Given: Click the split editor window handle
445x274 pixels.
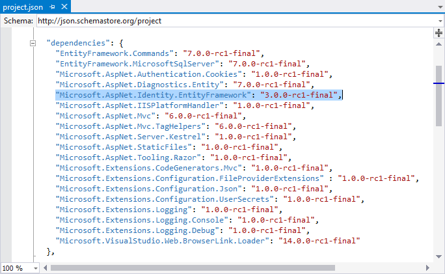Looking at the screenshot, I should 438,33.
